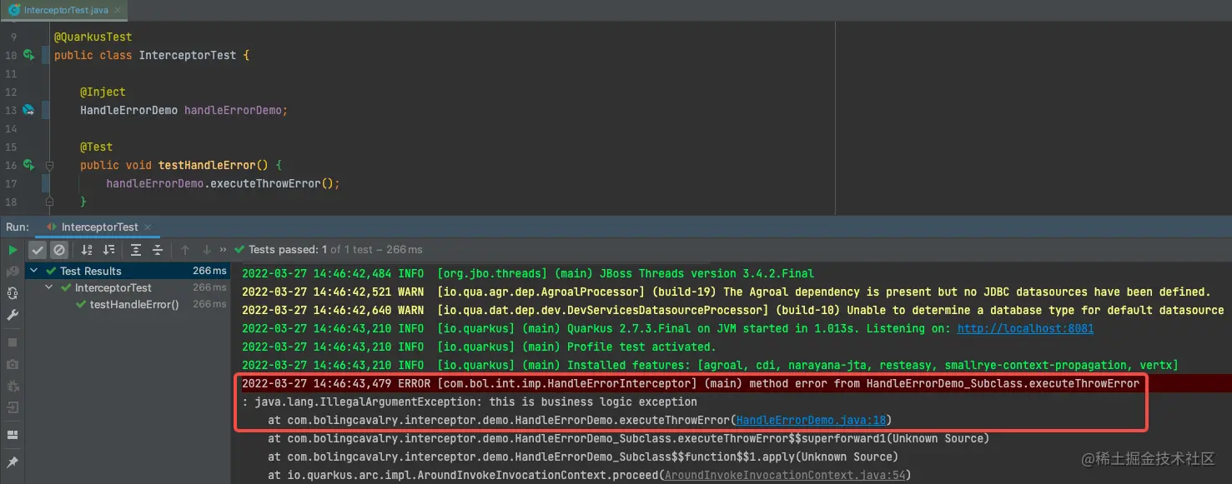This screenshot has width=1232, height=484.
Task: Click handleErrorDemo field name on line 13
Action: point(233,110)
